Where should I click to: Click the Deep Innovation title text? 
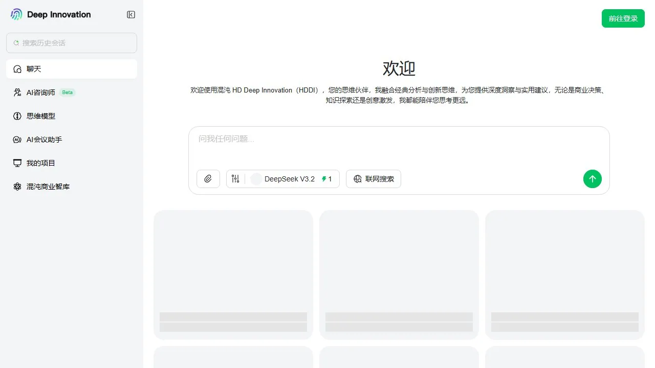point(59,15)
